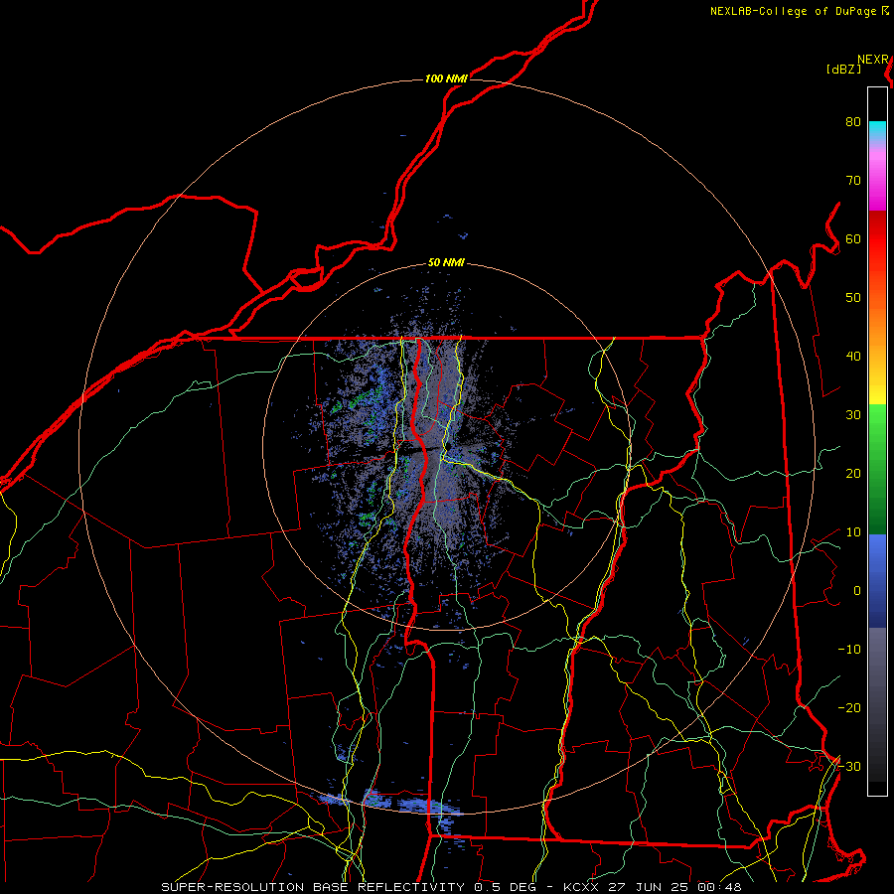This screenshot has height=894, width=894.
Task: Click the 0 value on the dBZ scale
Action: tap(857, 591)
